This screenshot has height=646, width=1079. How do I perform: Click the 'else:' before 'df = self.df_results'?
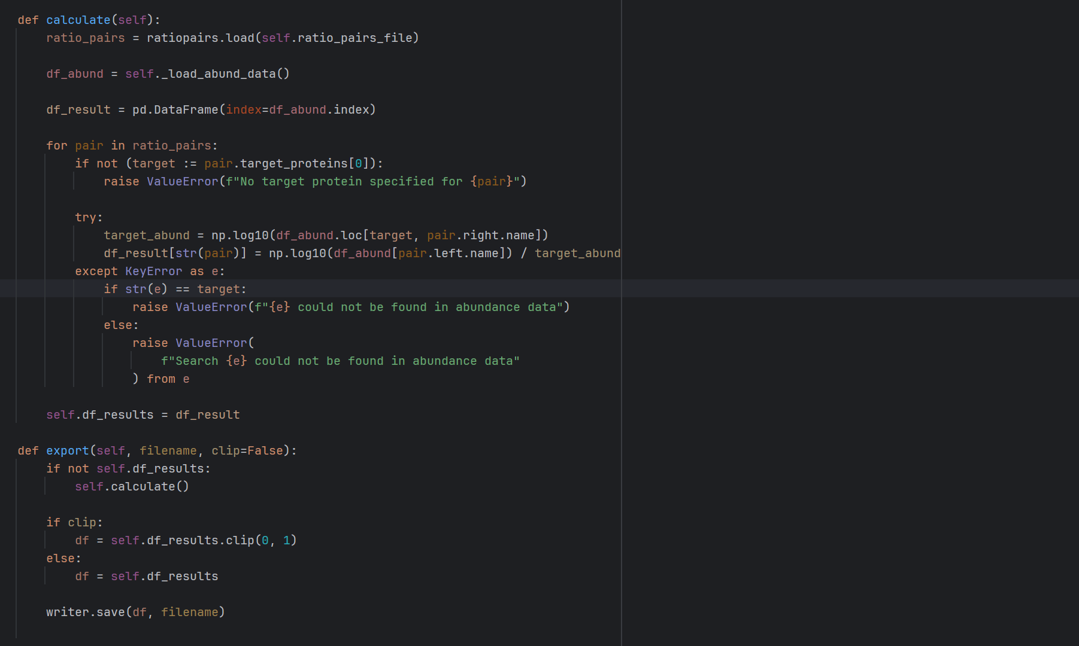click(64, 558)
